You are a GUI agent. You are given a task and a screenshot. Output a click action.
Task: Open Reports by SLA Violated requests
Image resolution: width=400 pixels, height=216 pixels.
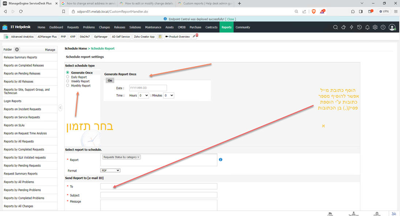(25, 157)
